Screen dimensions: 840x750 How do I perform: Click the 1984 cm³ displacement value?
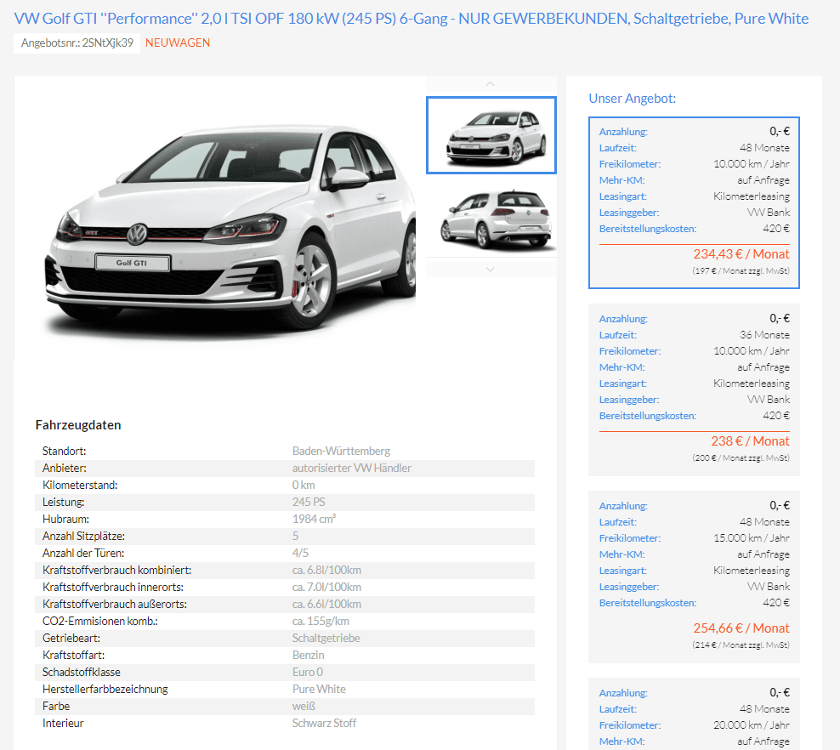pyautogui.click(x=314, y=519)
